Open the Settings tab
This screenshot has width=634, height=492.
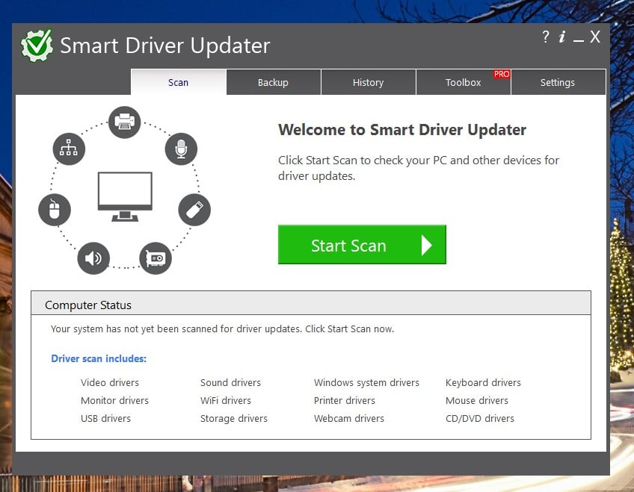pos(558,82)
